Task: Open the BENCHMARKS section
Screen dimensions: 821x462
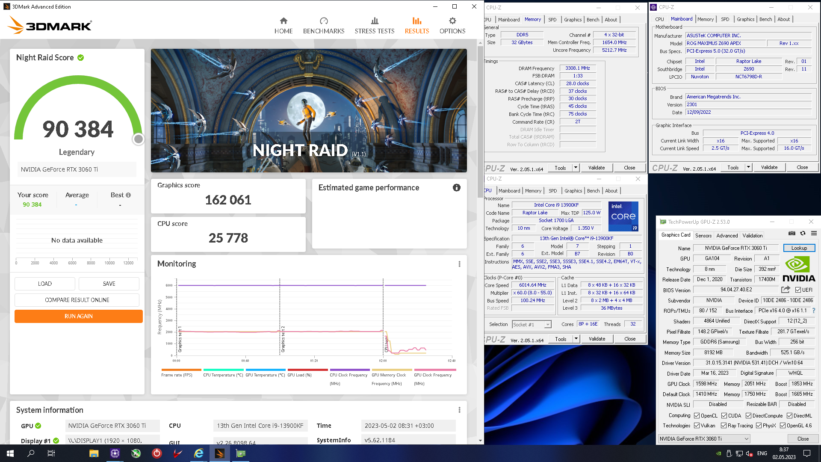Action: [x=324, y=26]
